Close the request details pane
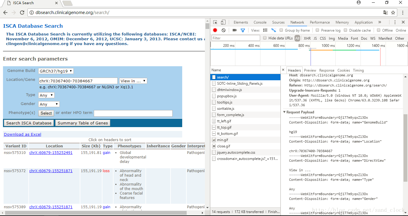Screen dimensions: 408x216 tap(283, 70)
